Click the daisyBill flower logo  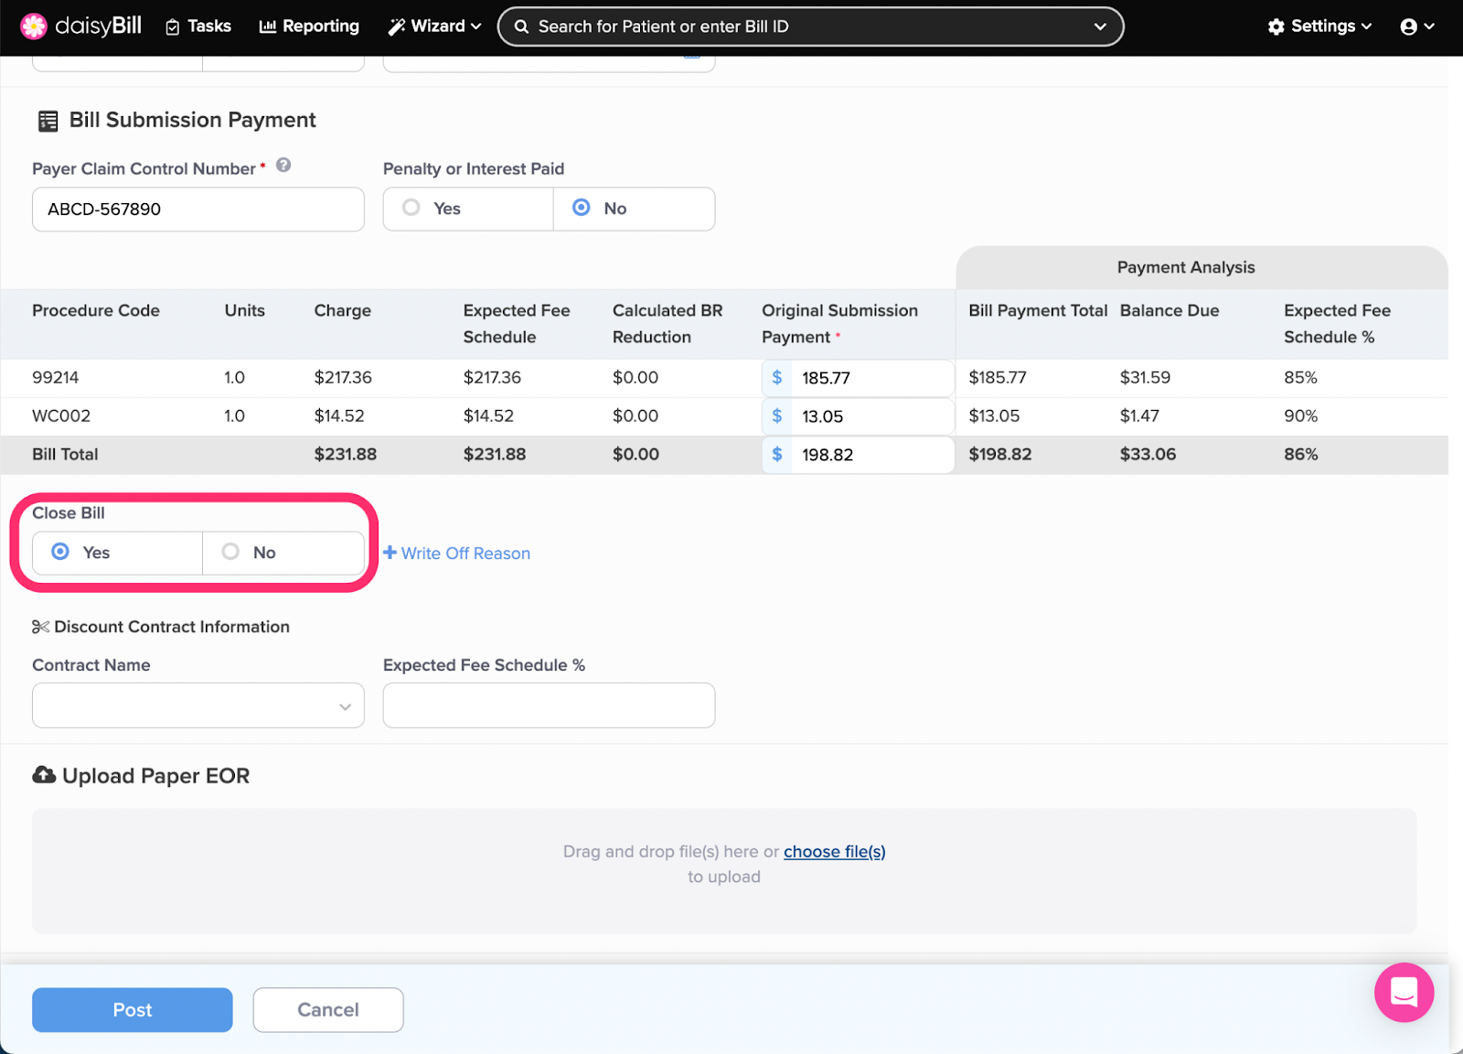34,27
